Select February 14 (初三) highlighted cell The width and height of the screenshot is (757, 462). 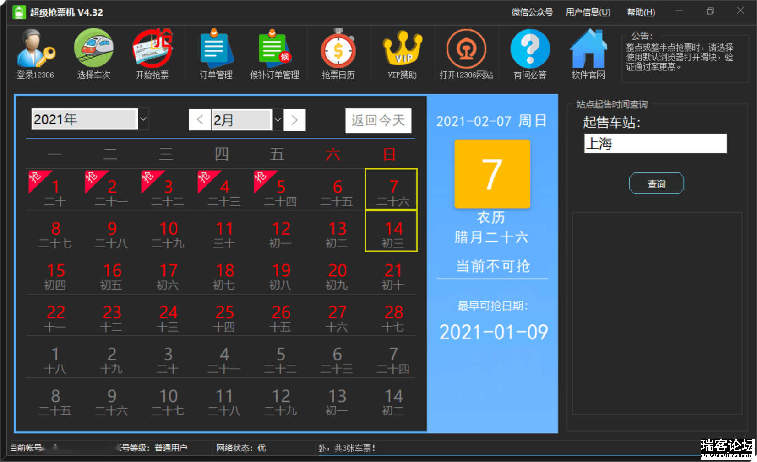coord(391,231)
